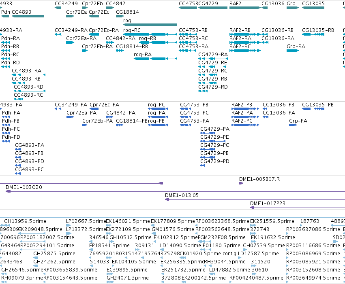Click the Pdh-RD transcript label
345x284 pixels.
tap(11, 63)
